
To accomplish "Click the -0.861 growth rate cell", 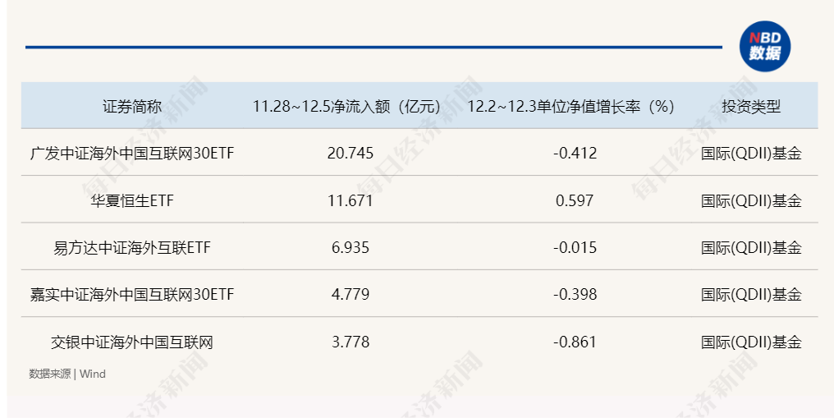I will point(575,342).
